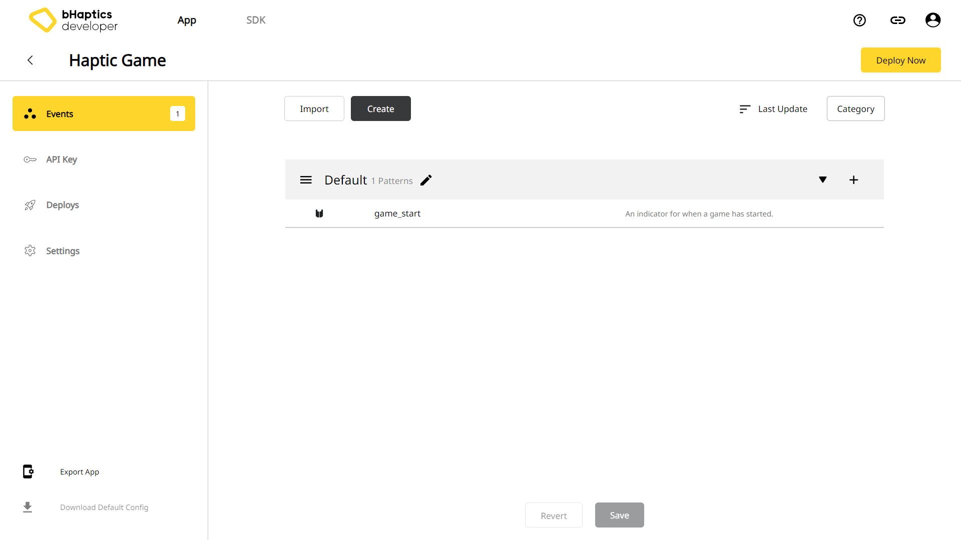Click the Export App icon
Image resolution: width=961 pixels, height=540 pixels.
[29, 471]
